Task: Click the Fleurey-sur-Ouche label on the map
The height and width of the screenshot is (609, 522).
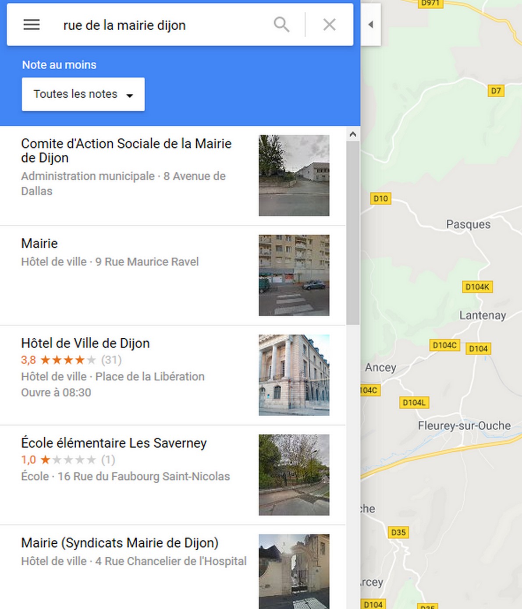Action: [x=464, y=425]
